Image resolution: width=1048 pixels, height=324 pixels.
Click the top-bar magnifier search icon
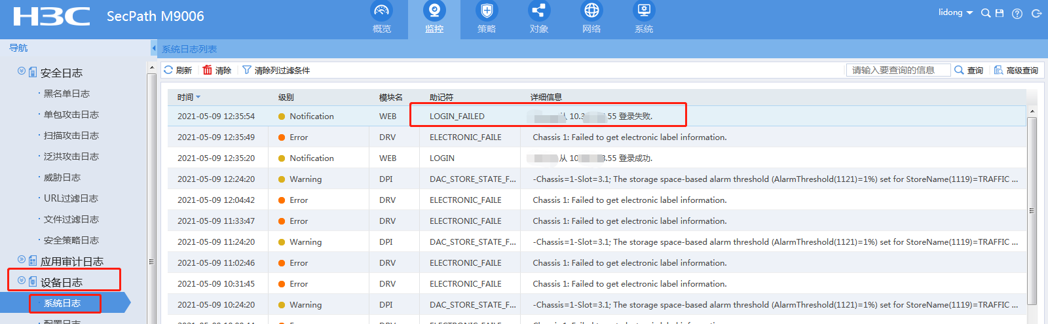point(985,13)
